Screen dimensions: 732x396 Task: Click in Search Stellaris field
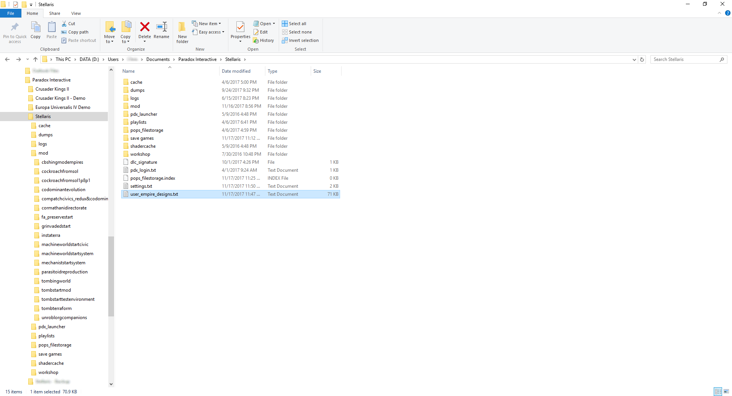click(685, 59)
